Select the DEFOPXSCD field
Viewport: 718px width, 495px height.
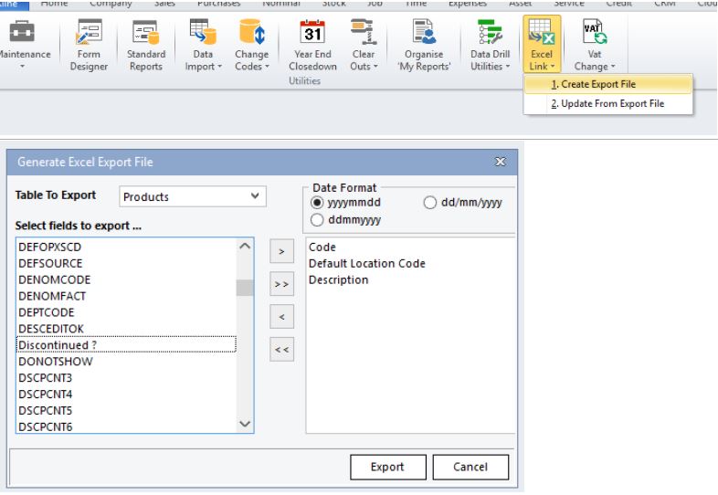126,247
